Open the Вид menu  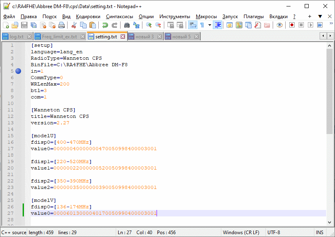point(66,17)
